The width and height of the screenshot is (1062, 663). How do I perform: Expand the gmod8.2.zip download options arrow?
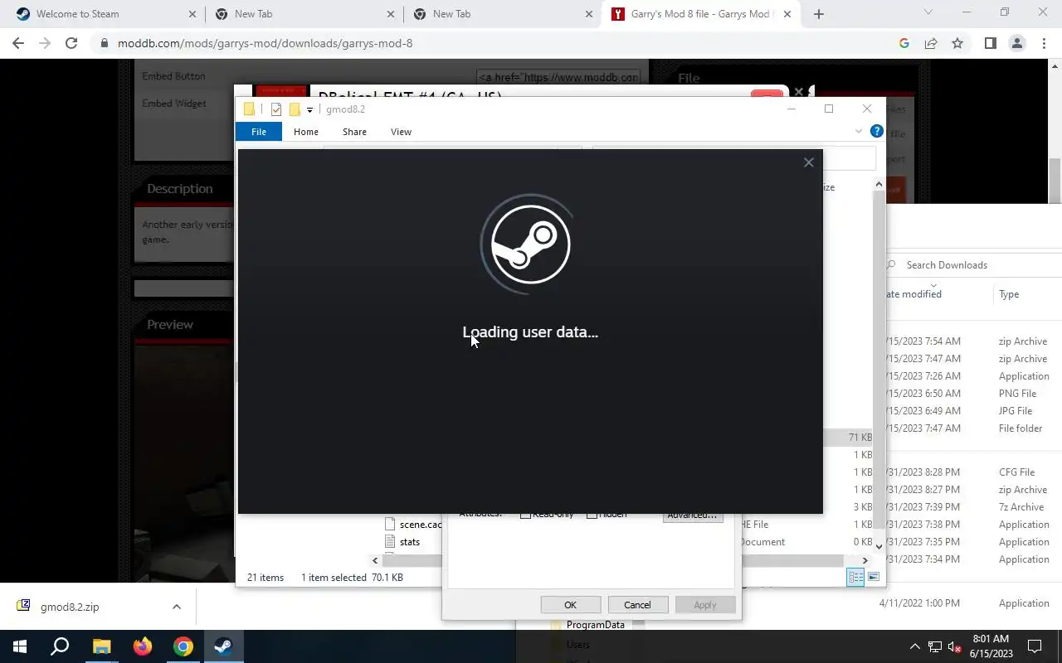(176, 607)
